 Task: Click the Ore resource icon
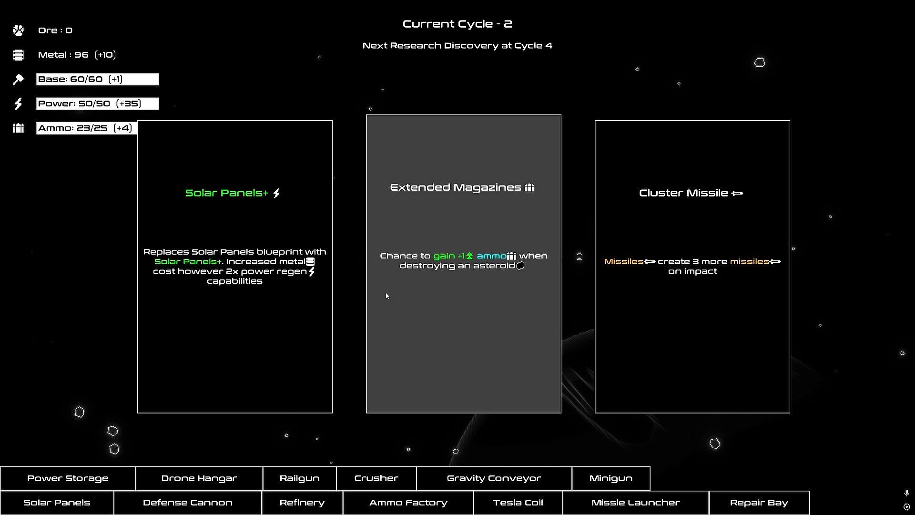tap(18, 31)
